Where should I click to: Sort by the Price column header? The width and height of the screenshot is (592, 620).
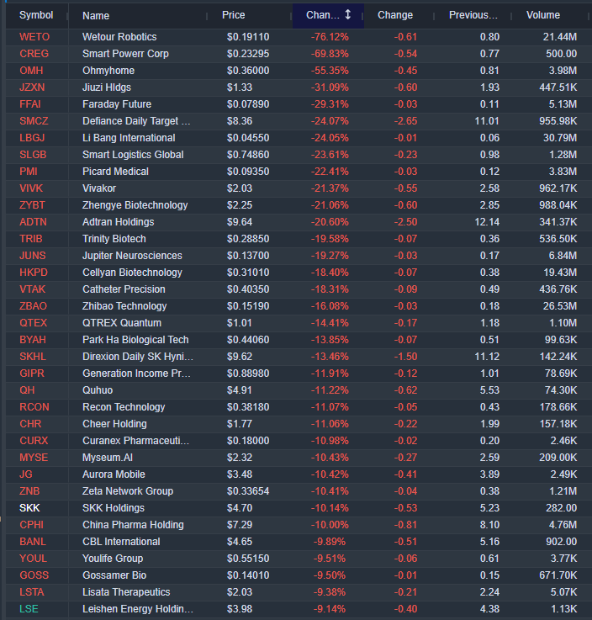pos(233,15)
